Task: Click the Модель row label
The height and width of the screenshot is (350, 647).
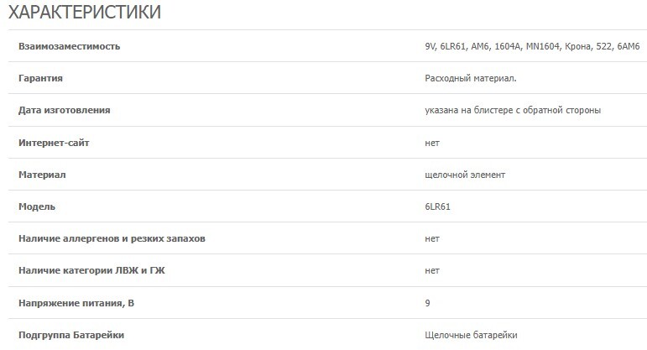Action: click(37, 206)
